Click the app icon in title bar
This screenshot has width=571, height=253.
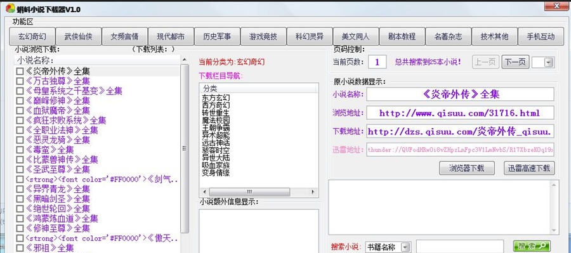pyautogui.click(x=10, y=9)
